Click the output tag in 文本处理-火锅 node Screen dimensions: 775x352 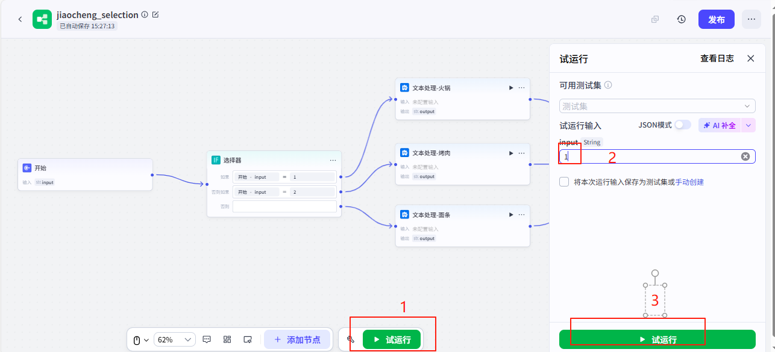click(424, 111)
